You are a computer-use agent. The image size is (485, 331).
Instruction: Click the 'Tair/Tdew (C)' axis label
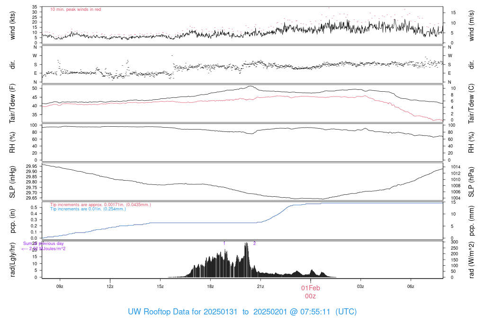pos(471,104)
